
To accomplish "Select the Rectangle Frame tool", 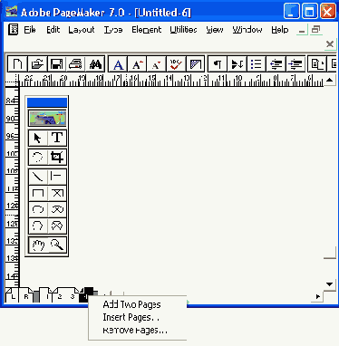I will pos(57,193).
